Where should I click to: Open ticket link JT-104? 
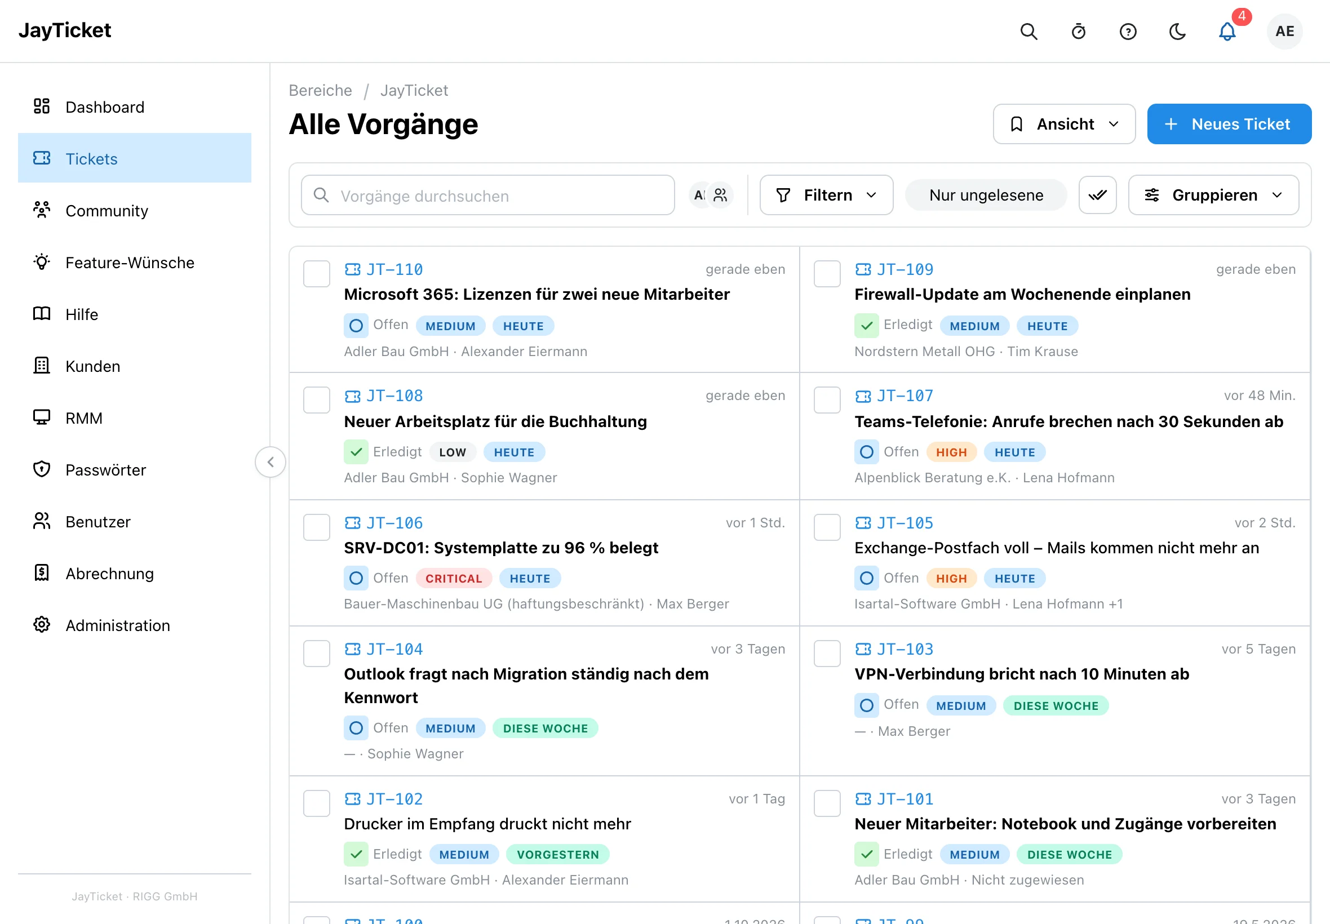pos(394,649)
